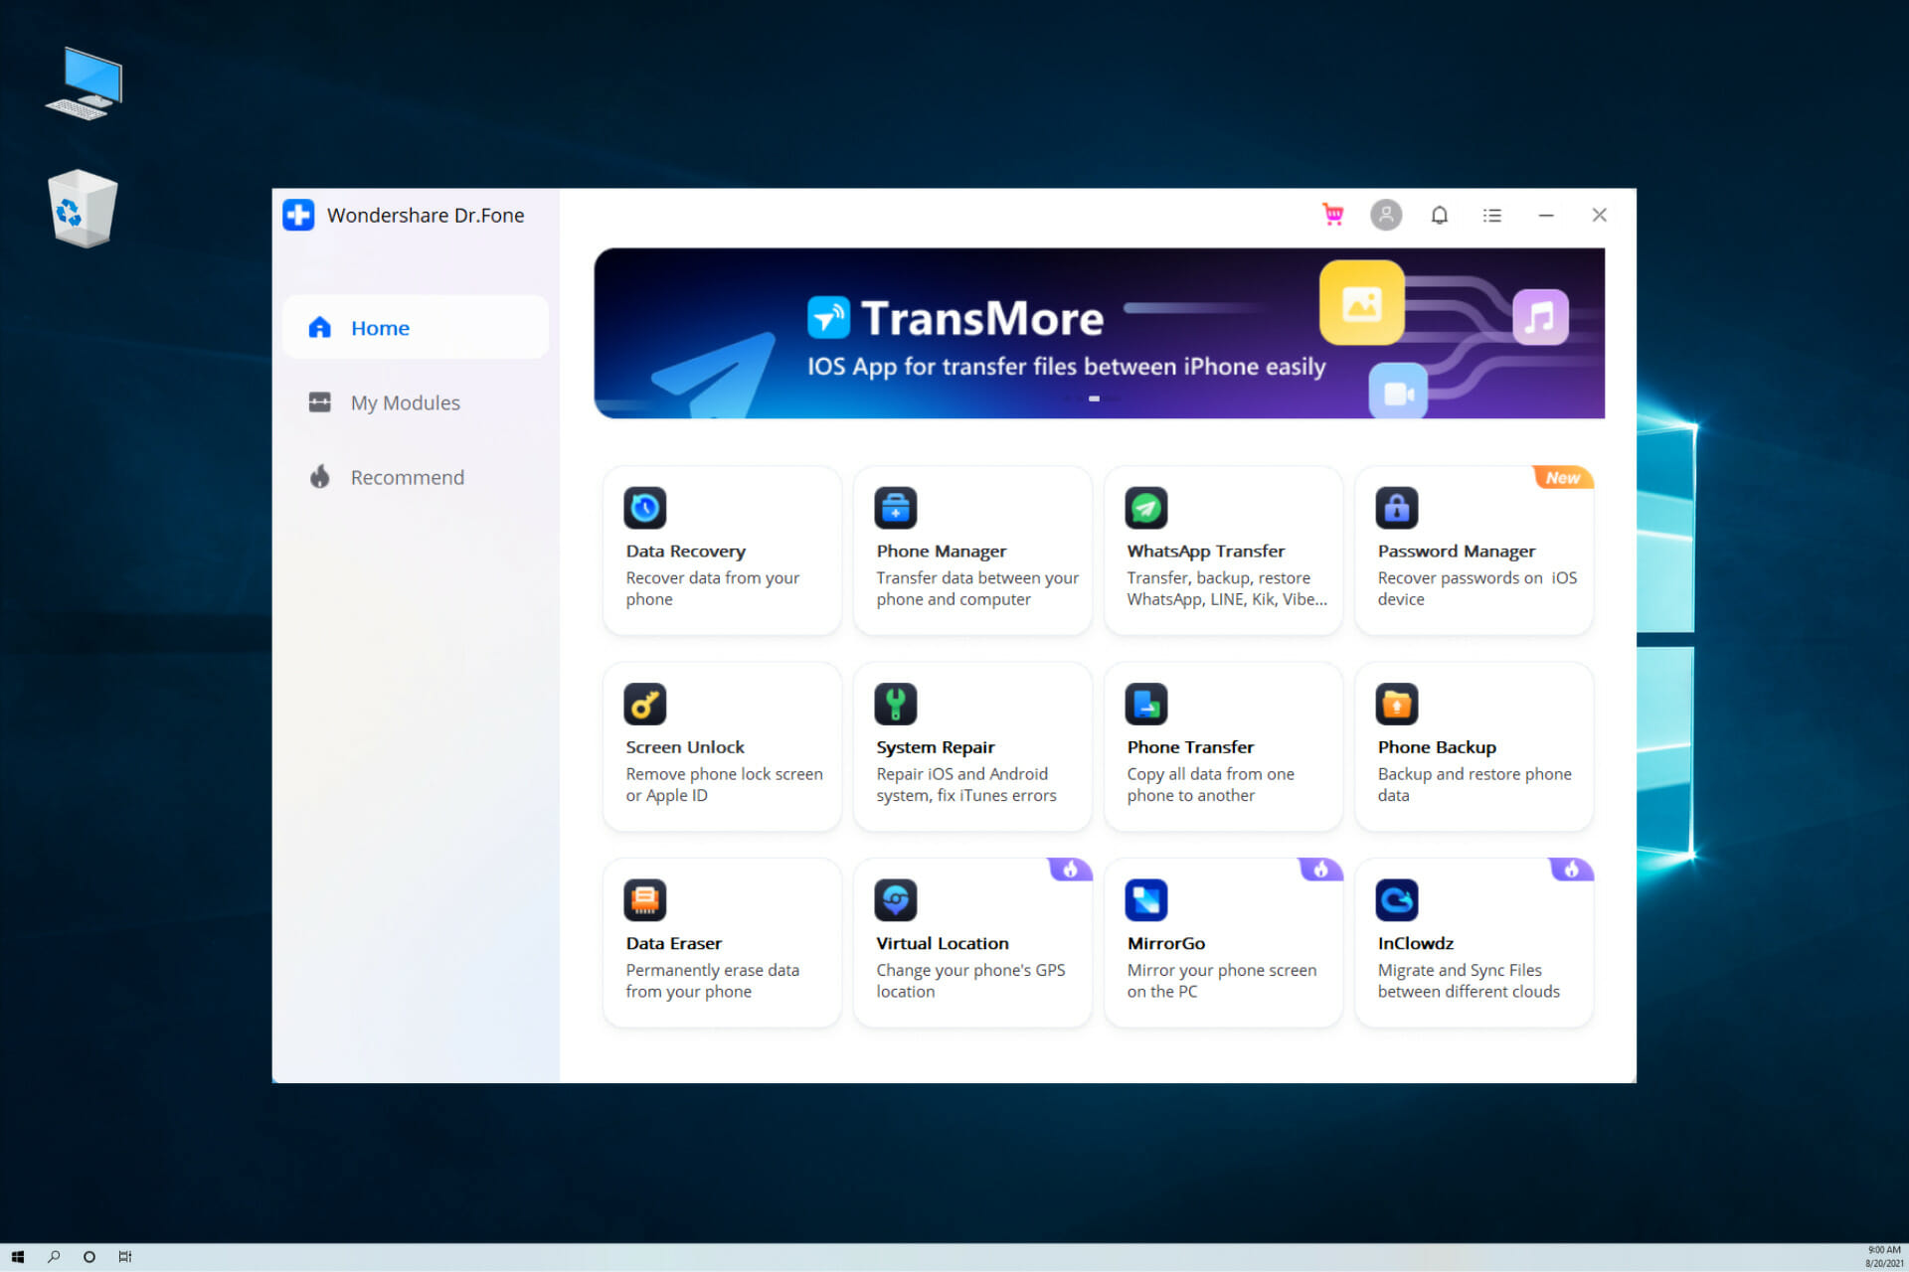Click the Data Recovery title text
This screenshot has width=1909, height=1272.
[685, 551]
